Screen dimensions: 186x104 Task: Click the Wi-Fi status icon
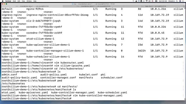point(146,1)
